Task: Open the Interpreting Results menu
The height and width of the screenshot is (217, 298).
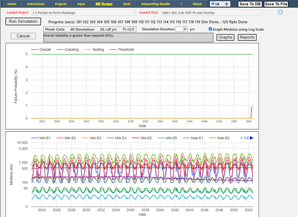Action: (155, 4)
